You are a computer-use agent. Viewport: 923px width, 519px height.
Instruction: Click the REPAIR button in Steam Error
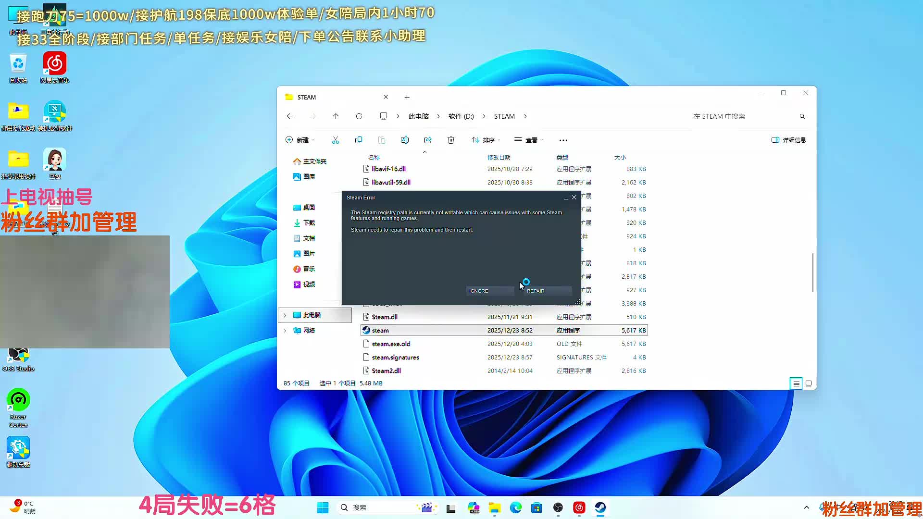coord(547,291)
